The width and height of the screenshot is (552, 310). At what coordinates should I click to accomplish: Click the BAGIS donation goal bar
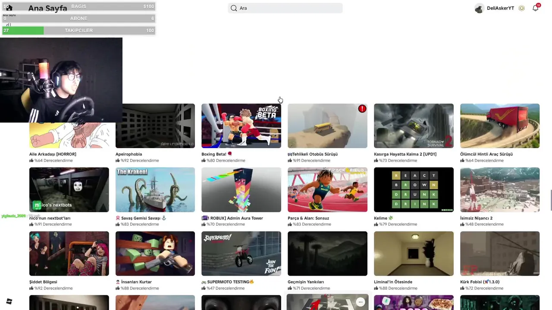click(x=78, y=6)
